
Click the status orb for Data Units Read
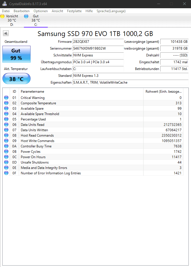coord(6,124)
